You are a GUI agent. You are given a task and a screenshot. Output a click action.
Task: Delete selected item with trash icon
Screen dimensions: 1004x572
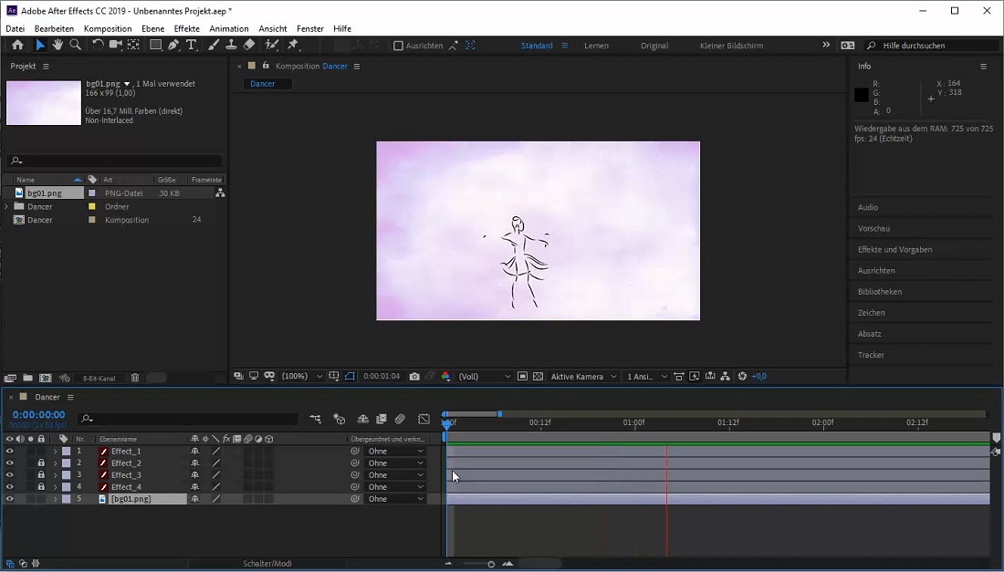pos(135,378)
